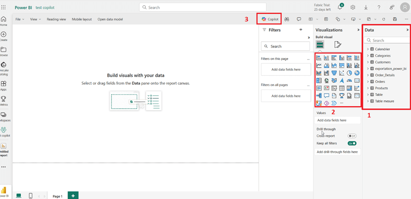Open the File menu
This screenshot has height=199, width=411.
tap(20, 19)
